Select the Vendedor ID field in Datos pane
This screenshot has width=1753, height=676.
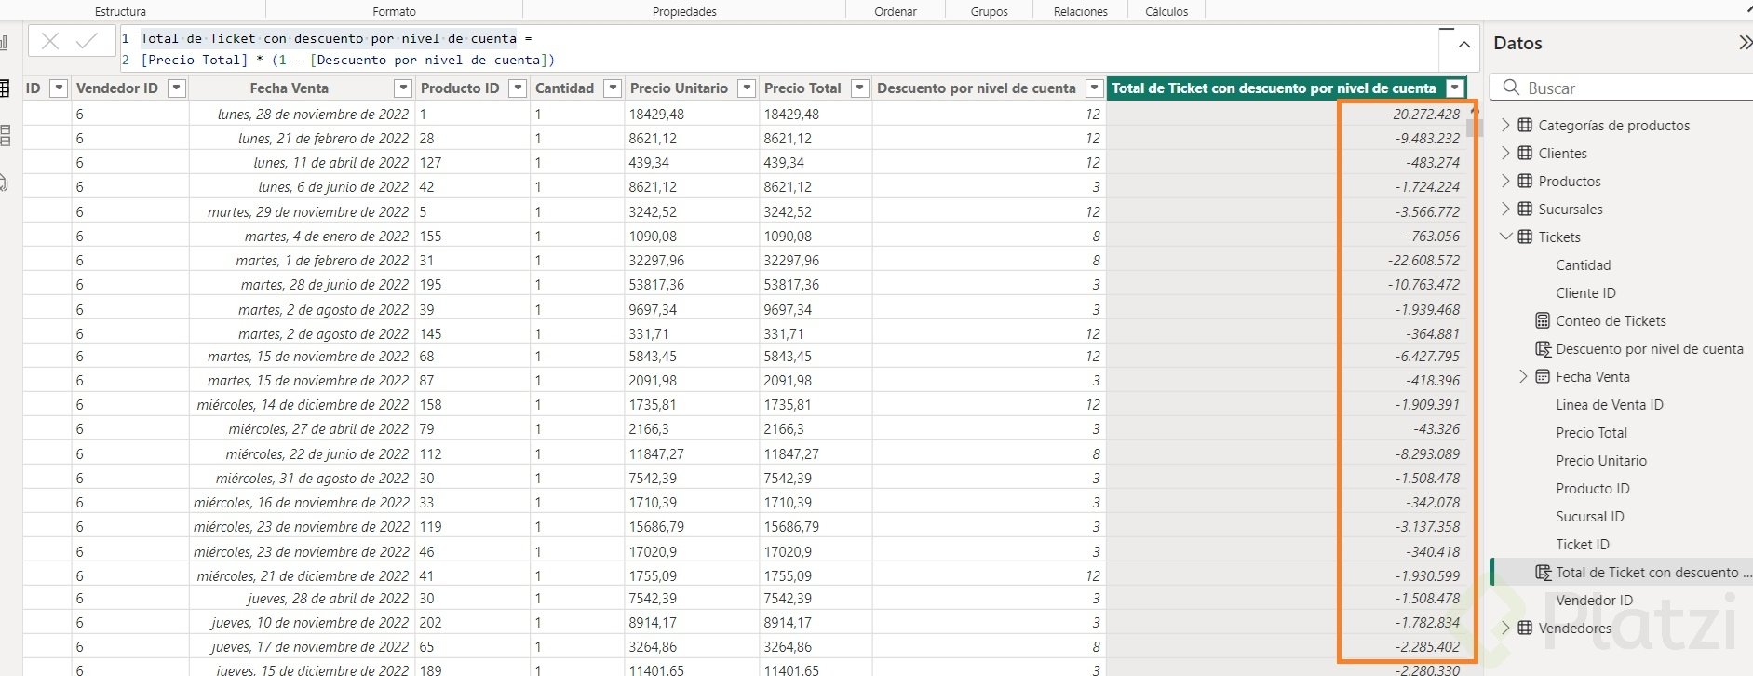pyautogui.click(x=1595, y=600)
